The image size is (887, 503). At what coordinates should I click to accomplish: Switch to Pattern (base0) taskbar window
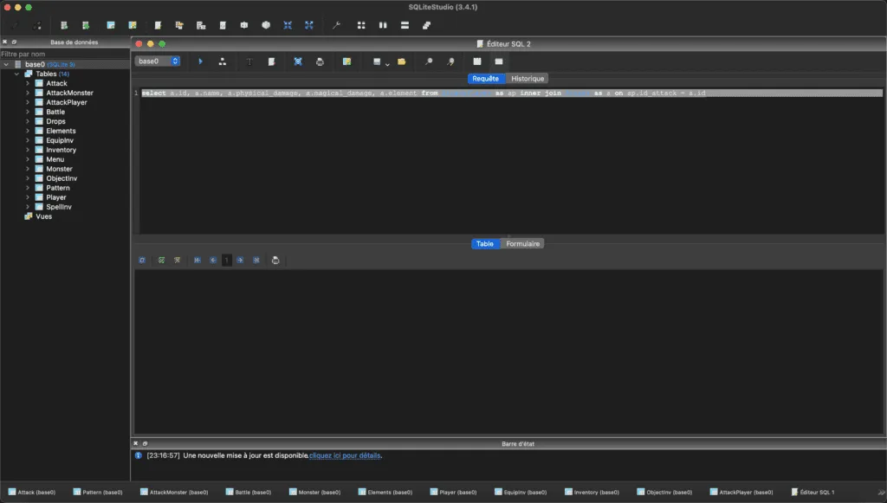point(98,493)
